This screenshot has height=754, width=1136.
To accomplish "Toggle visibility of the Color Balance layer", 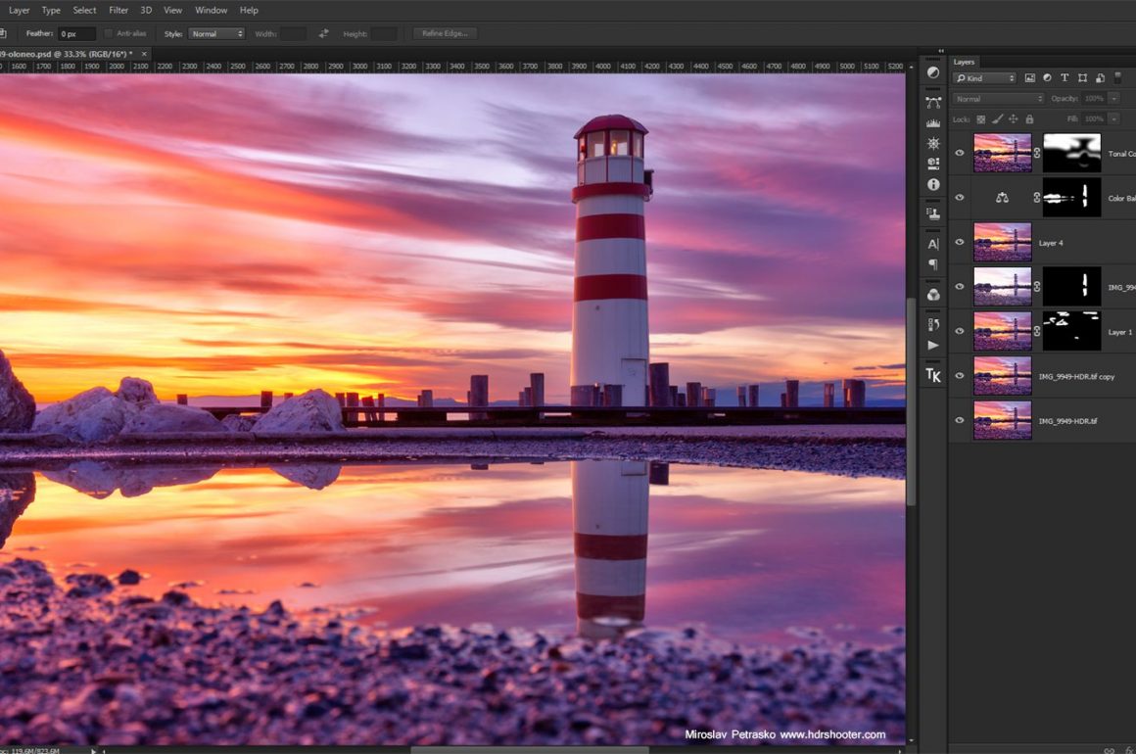I will click(x=960, y=198).
